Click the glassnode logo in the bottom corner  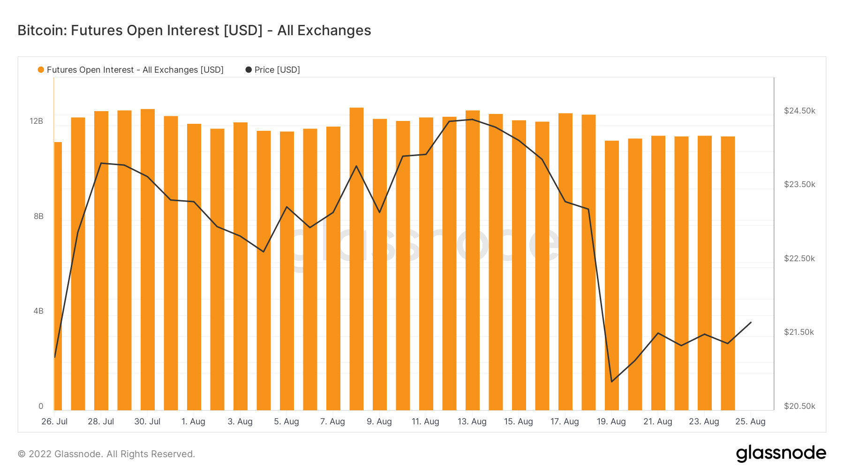click(781, 453)
